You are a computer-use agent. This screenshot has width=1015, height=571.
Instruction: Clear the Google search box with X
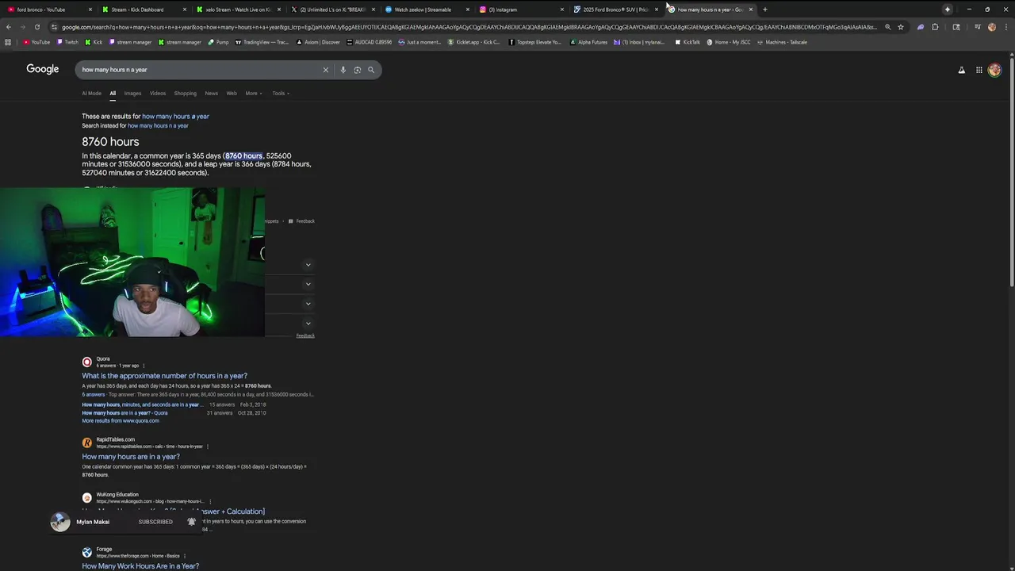(x=325, y=70)
